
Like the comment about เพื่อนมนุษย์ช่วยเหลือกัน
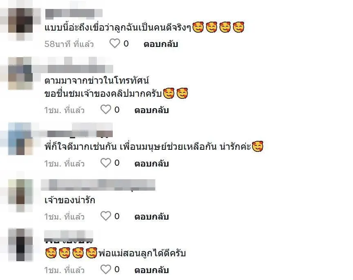(x=105, y=163)
